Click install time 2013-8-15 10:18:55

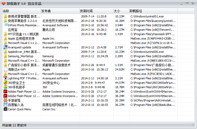[x=94, y=105]
